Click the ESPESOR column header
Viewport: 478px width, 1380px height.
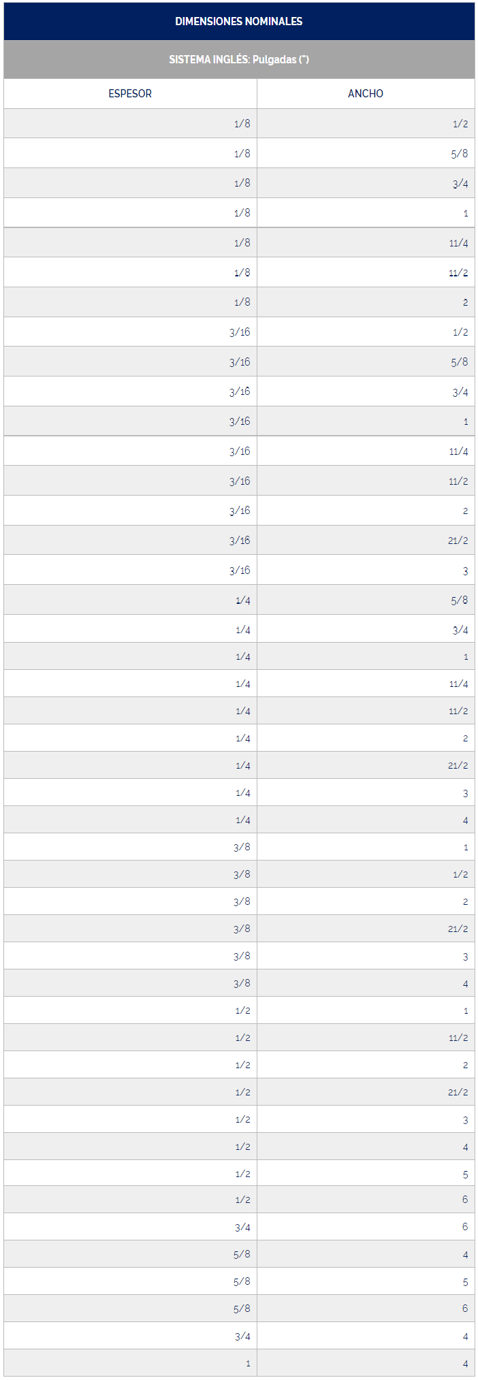pyautogui.click(x=130, y=93)
